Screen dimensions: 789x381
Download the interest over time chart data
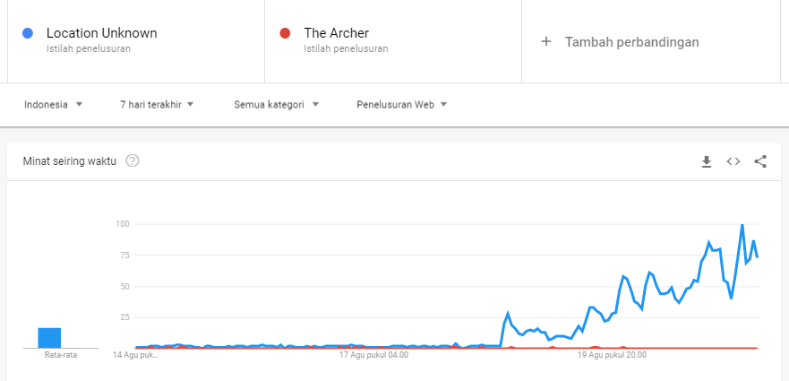click(x=706, y=161)
